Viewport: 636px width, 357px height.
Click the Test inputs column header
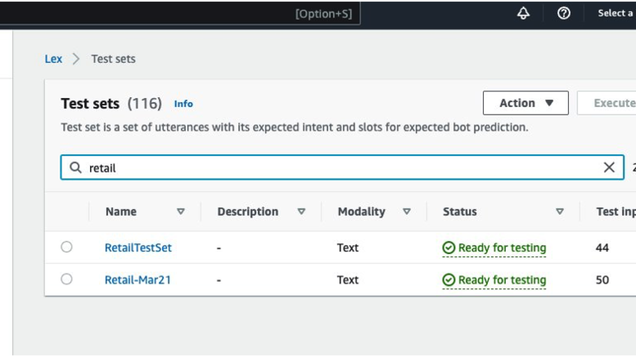(x=615, y=212)
